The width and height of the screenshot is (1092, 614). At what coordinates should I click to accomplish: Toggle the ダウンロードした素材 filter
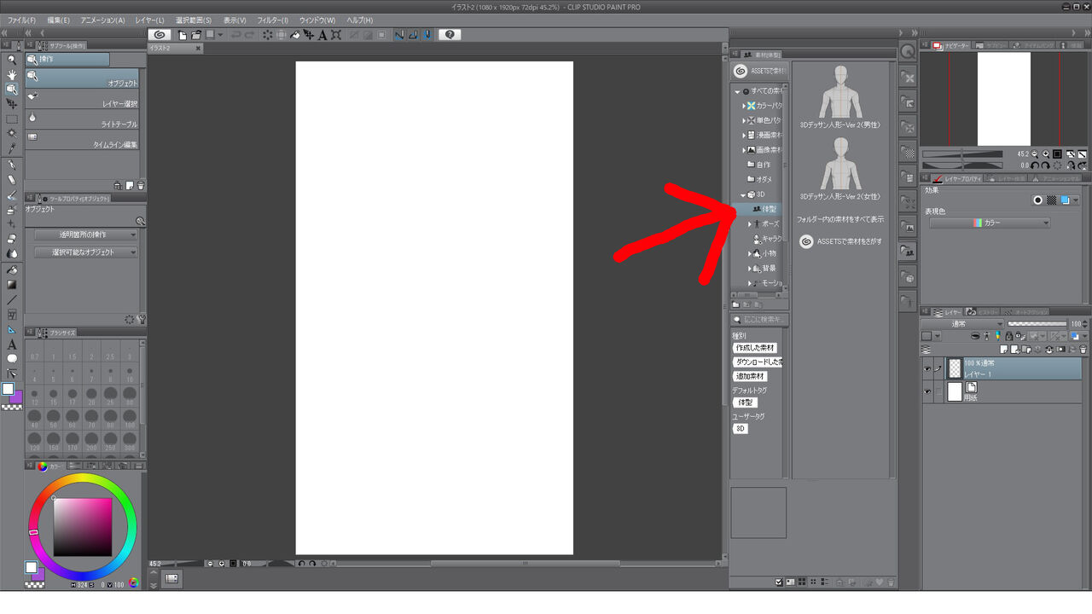coord(758,362)
